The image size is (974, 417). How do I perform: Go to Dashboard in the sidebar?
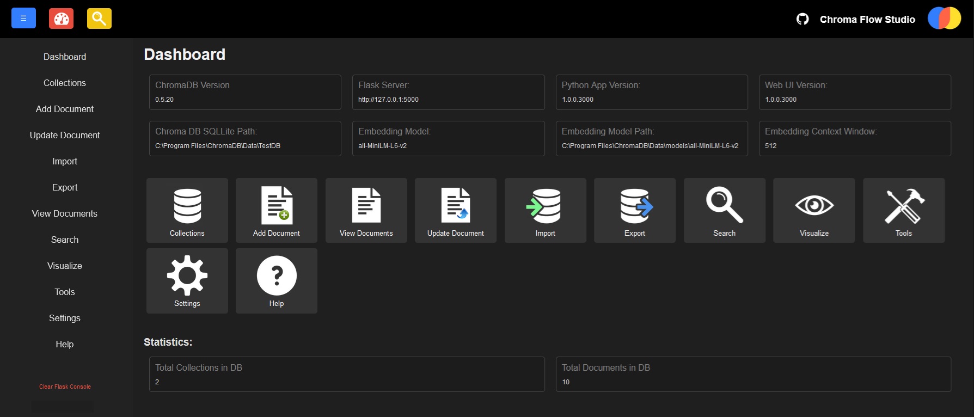point(65,57)
